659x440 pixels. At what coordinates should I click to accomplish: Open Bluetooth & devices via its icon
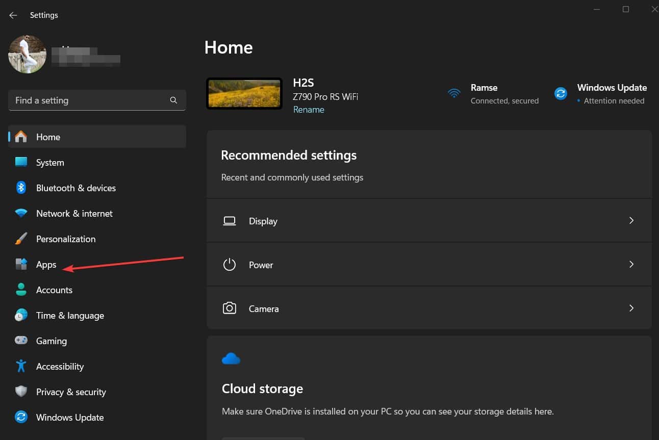(x=21, y=188)
